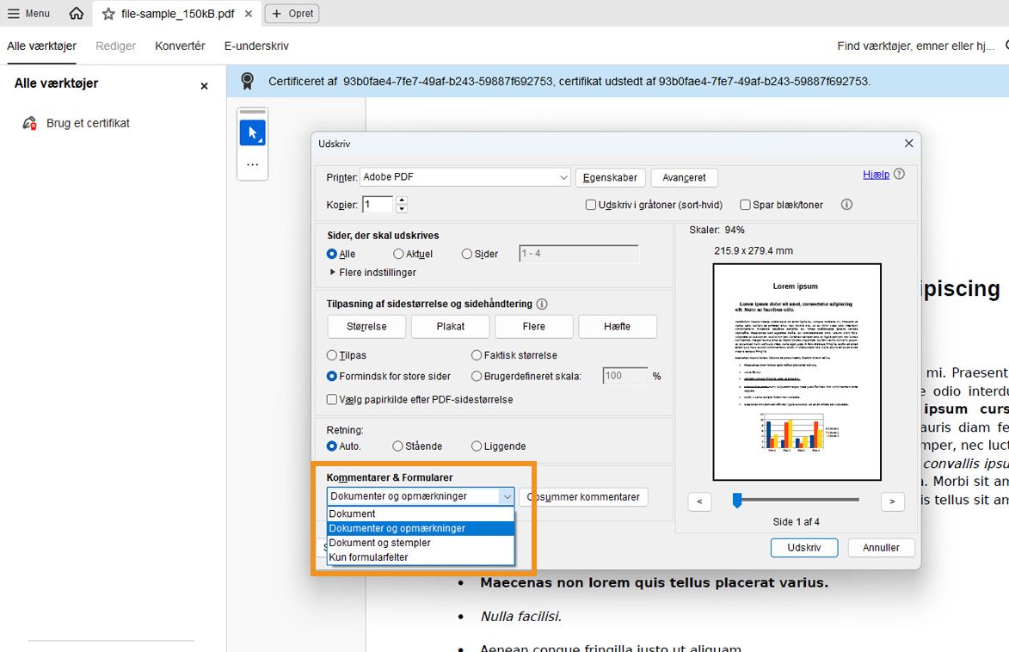Open more tools ellipsis in toolbar

(252, 164)
